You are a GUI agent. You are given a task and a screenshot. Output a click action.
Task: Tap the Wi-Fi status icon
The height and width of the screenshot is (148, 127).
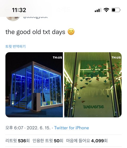(x=106, y=10)
